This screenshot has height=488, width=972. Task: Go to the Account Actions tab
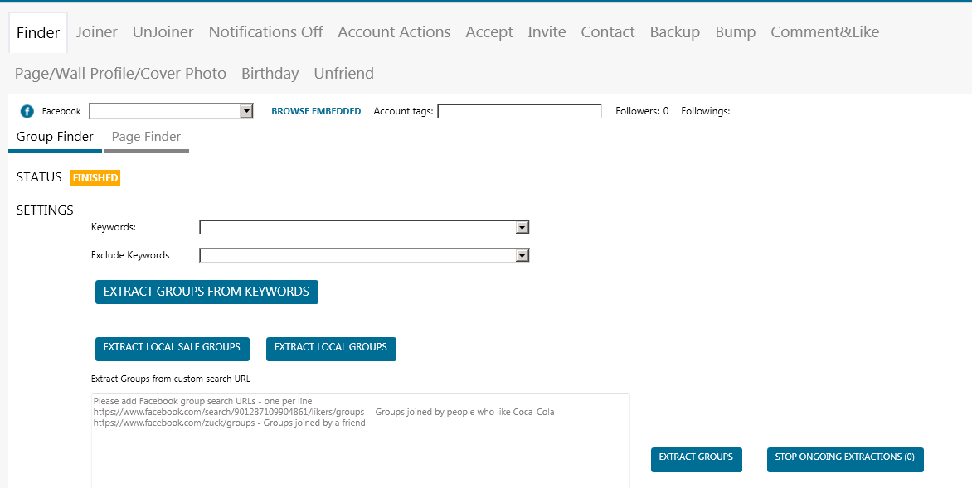394,32
